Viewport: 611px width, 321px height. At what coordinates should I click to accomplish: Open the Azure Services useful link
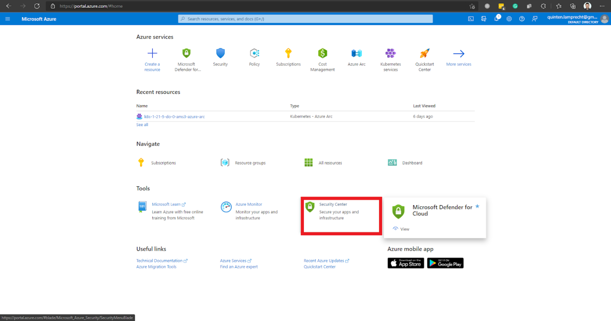tap(233, 261)
